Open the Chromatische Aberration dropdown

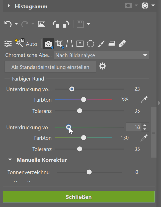(x=145, y=55)
